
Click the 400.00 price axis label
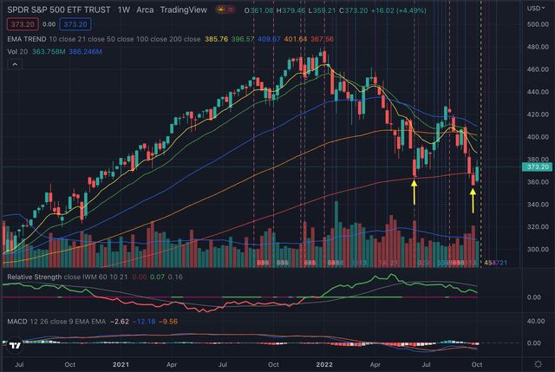click(x=538, y=137)
